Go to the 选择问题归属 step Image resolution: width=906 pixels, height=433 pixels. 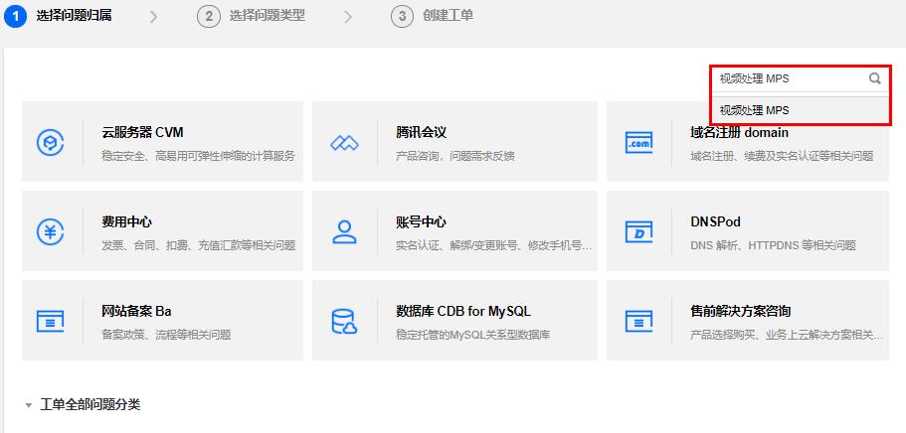[74, 16]
